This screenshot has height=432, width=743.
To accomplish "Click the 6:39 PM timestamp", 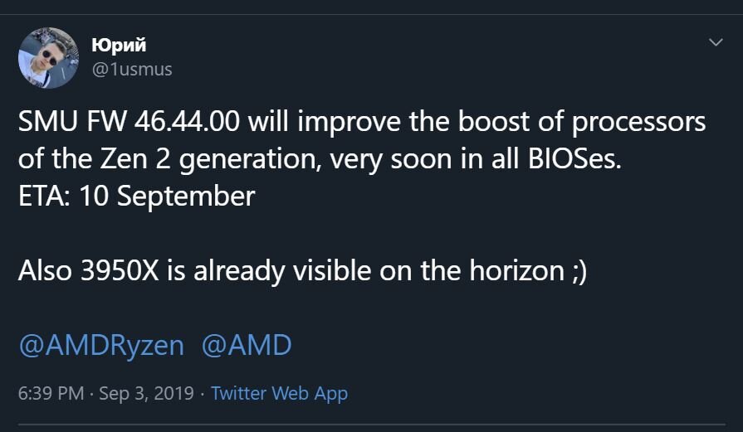I will coord(51,393).
